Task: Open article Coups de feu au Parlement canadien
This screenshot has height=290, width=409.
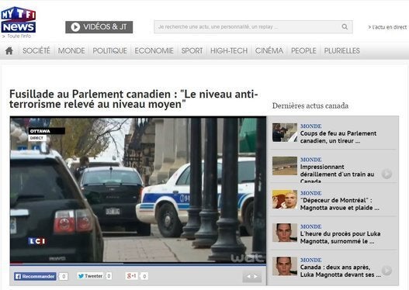Action: pos(338,137)
